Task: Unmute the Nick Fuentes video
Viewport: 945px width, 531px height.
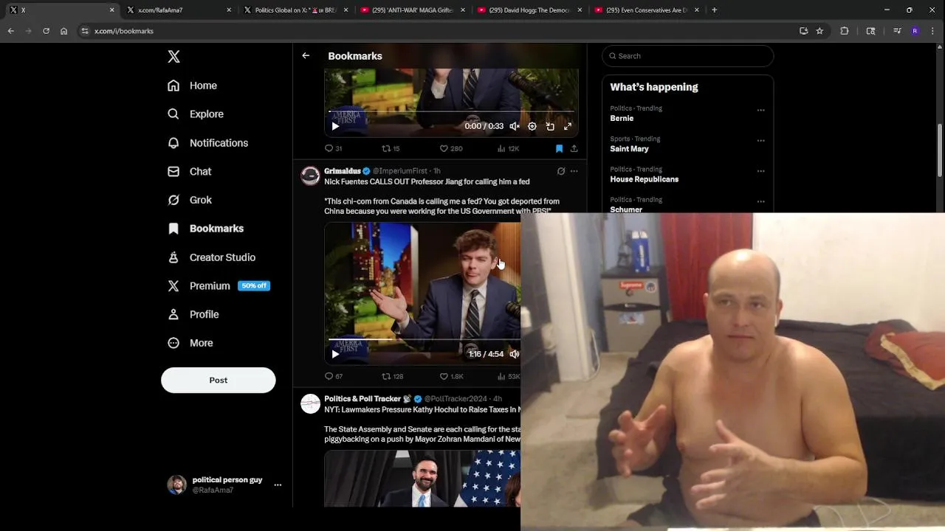Action: 515,354
